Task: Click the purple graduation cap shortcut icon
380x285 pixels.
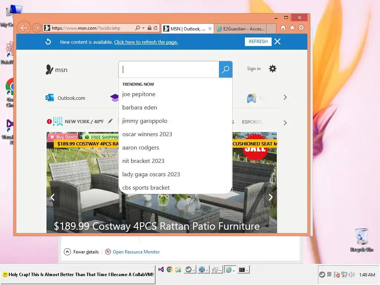Action: coord(114,98)
